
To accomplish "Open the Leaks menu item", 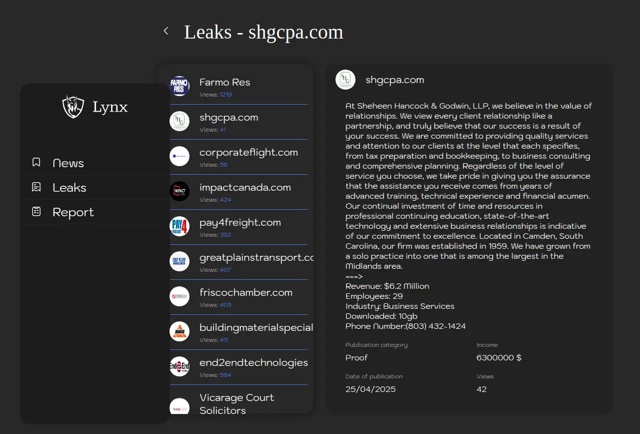I will [x=69, y=188].
